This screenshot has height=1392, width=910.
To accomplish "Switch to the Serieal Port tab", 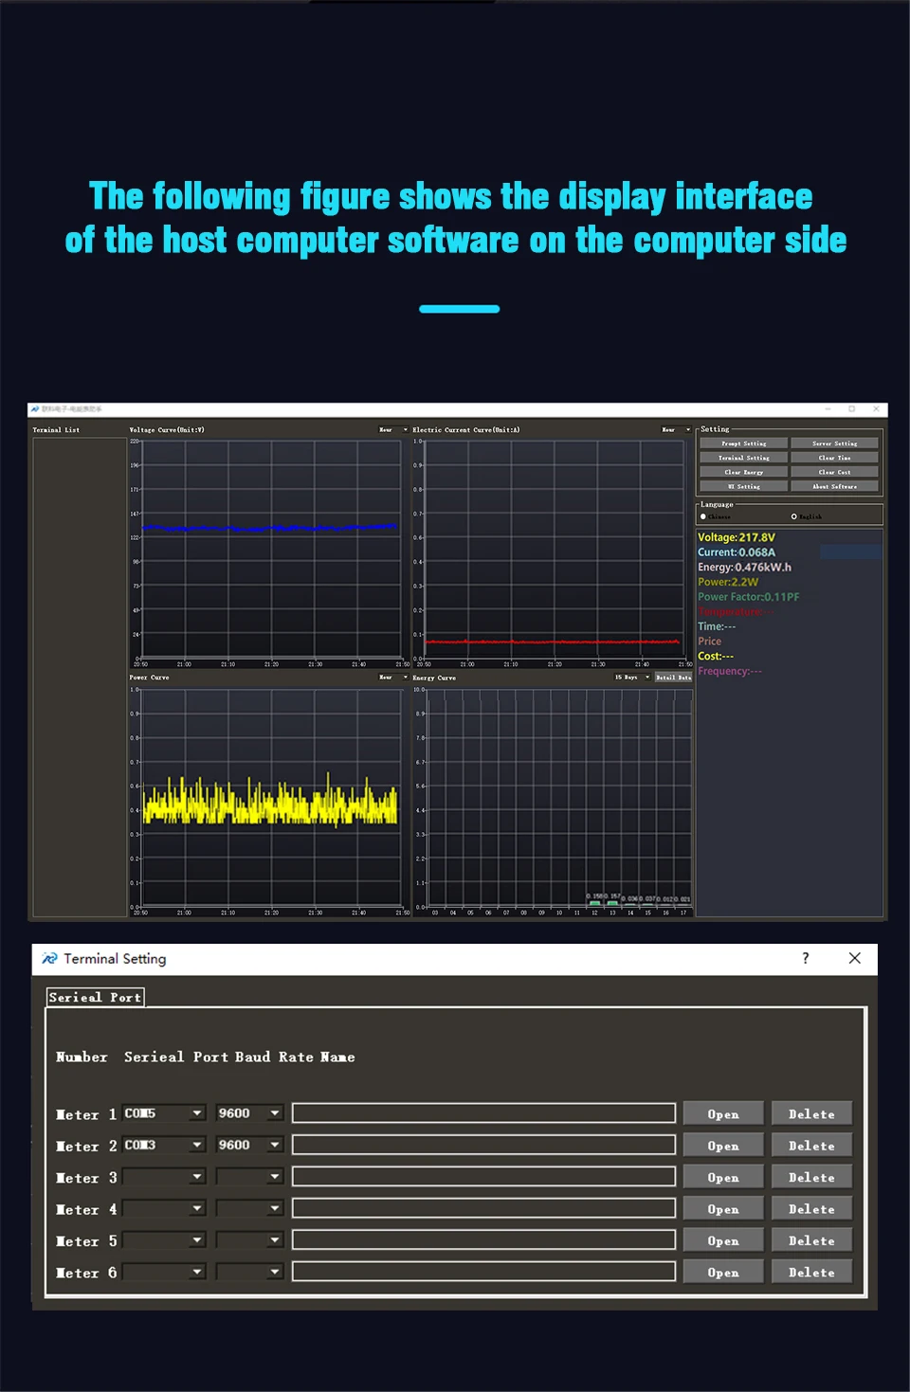I will (95, 997).
